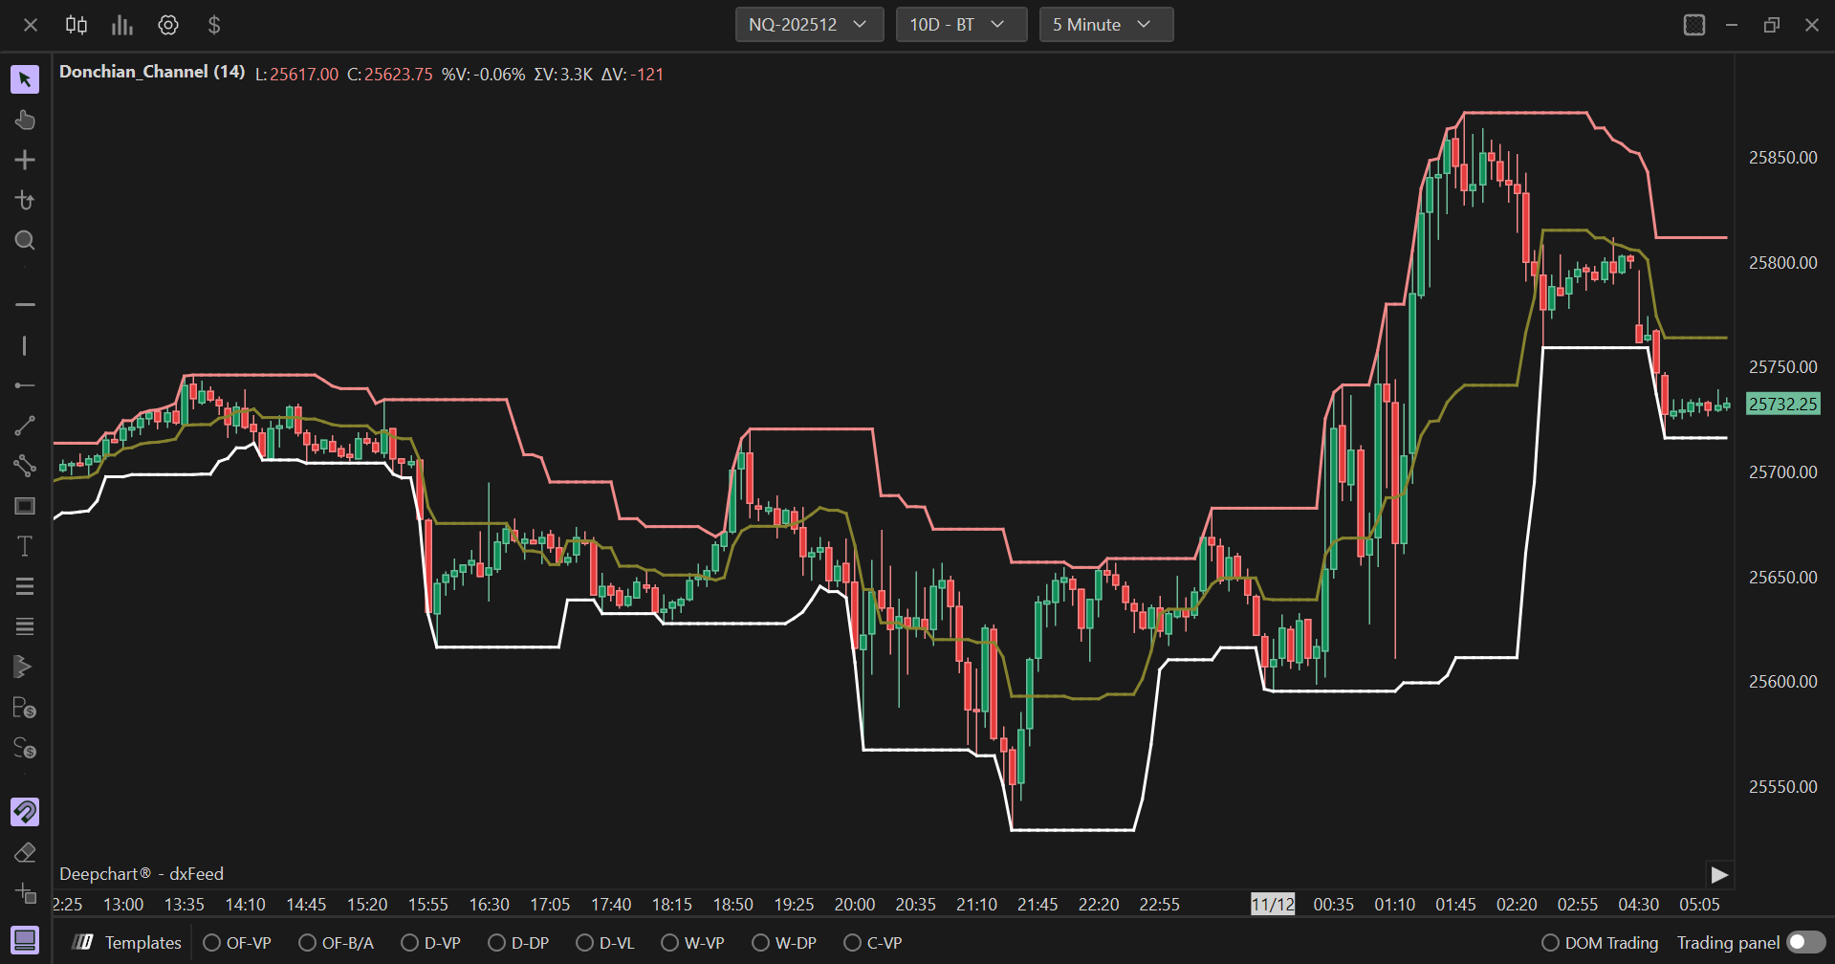Open chart settings gear icon
The width and height of the screenshot is (1835, 964).
(168, 25)
